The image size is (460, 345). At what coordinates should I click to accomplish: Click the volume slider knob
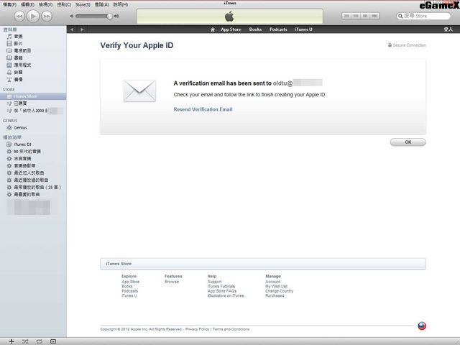coord(109,16)
